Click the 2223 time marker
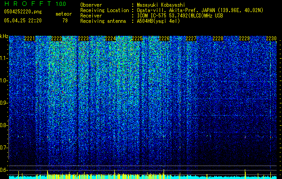The image size is (282, 179). click(83, 38)
